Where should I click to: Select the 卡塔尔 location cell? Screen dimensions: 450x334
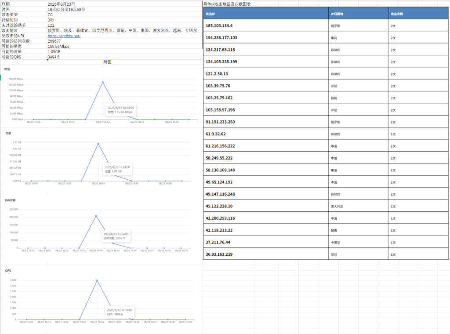pos(335,242)
